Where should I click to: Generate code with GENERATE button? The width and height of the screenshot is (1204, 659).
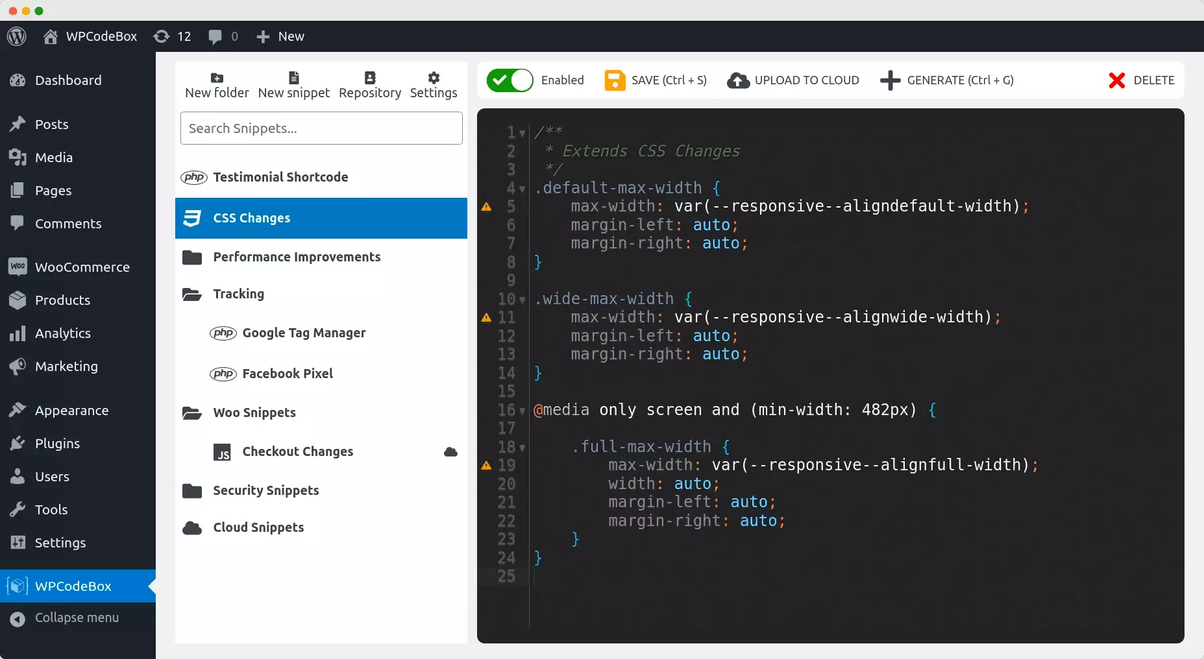[948, 80]
